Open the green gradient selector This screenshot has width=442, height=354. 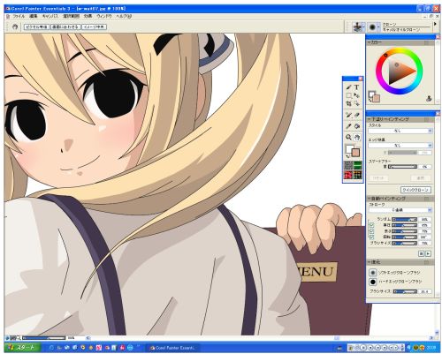coord(357,165)
